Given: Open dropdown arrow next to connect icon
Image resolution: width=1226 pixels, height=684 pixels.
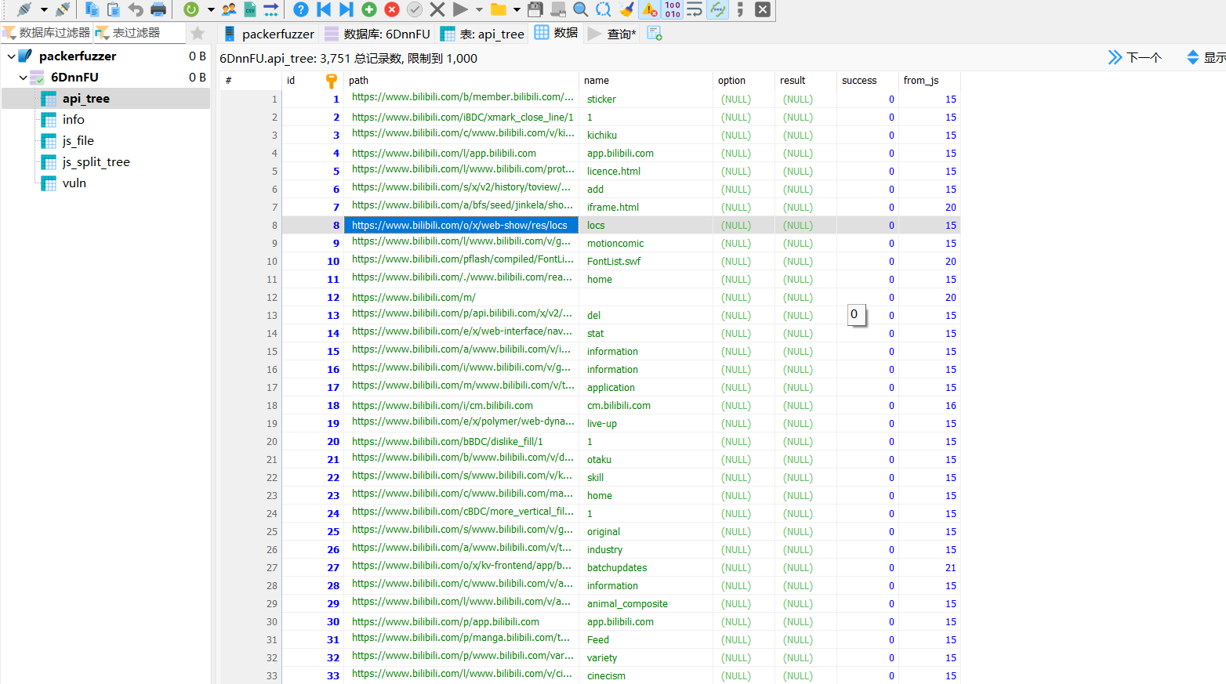Looking at the screenshot, I should 44,9.
